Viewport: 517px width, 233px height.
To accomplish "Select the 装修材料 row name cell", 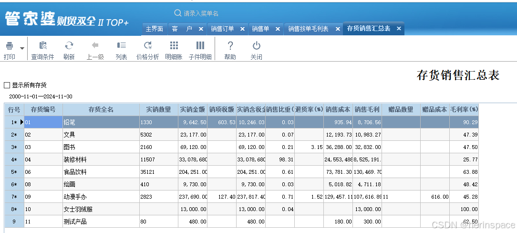I will click(101, 159).
